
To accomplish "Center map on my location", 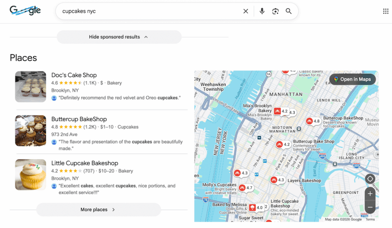I will pos(370,179).
